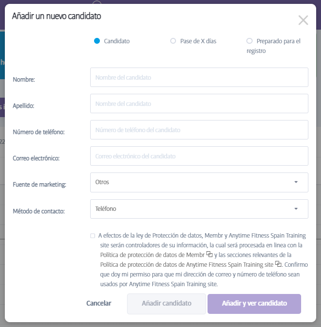
Task: Click the Fuente de marketing label
Action: [x=39, y=185]
